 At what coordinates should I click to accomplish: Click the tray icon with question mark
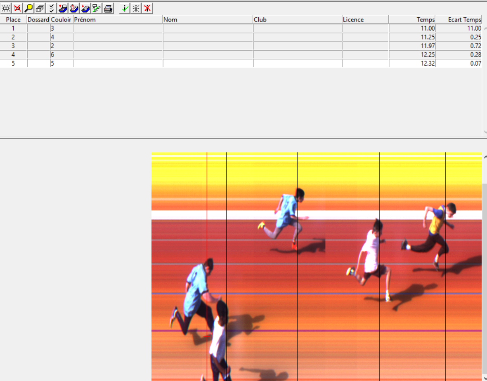tap(74, 8)
